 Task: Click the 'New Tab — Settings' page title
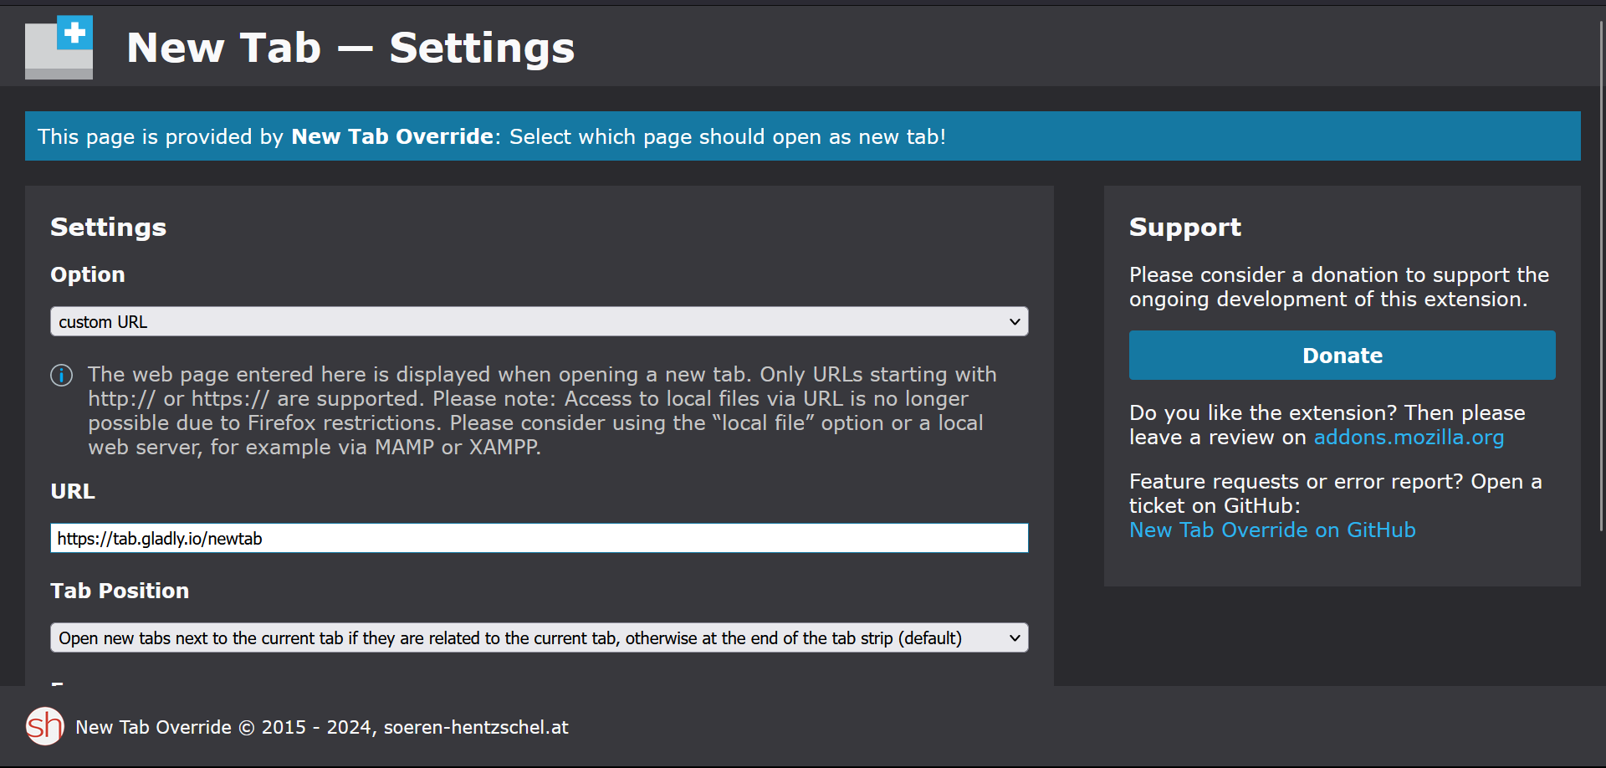point(350,48)
